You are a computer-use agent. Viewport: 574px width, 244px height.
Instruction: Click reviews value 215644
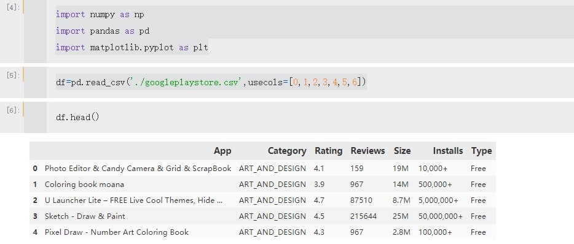(x=363, y=216)
